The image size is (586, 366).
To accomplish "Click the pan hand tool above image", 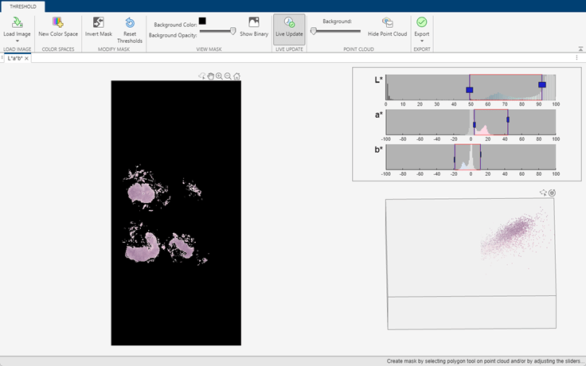I will tap(211, 76).
